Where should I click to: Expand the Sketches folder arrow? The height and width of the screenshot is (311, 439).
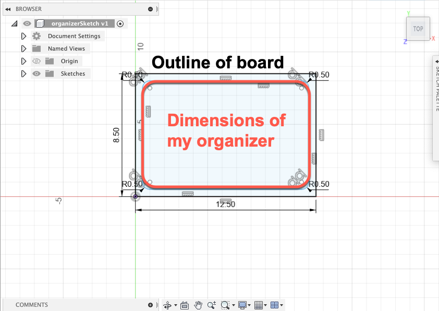[x=23, y=74]
